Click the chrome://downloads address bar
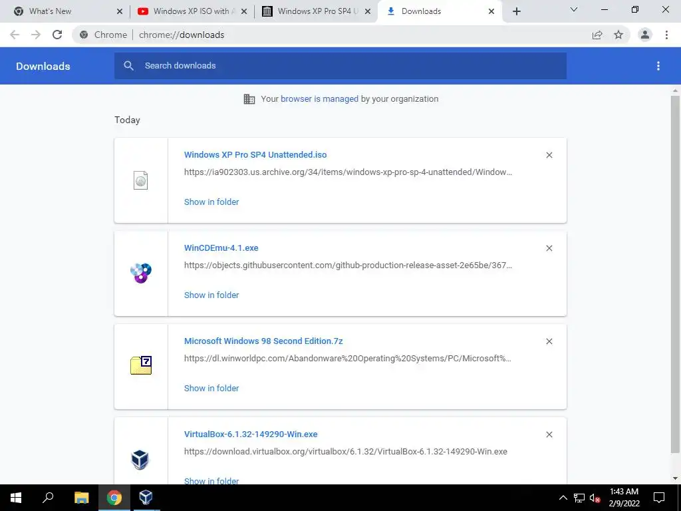Viewport: 681px width, 511px height. (182, 35)
